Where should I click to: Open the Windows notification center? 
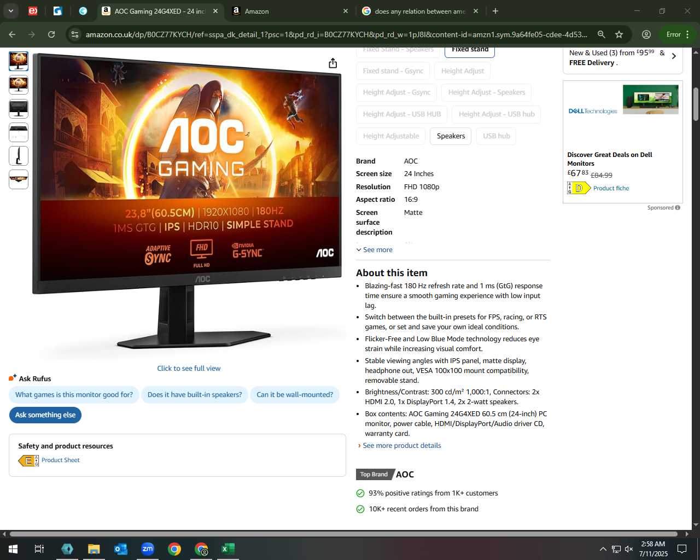pyautogui.click(x=682, y=549)
